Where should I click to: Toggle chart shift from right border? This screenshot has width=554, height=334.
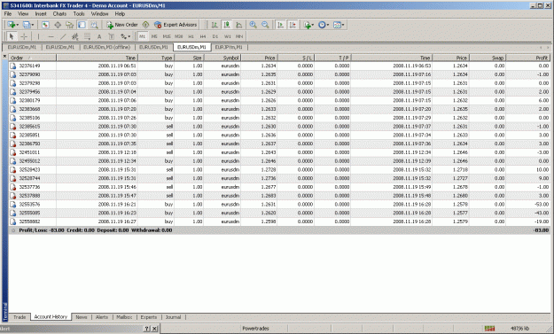[x=293, y=25]
